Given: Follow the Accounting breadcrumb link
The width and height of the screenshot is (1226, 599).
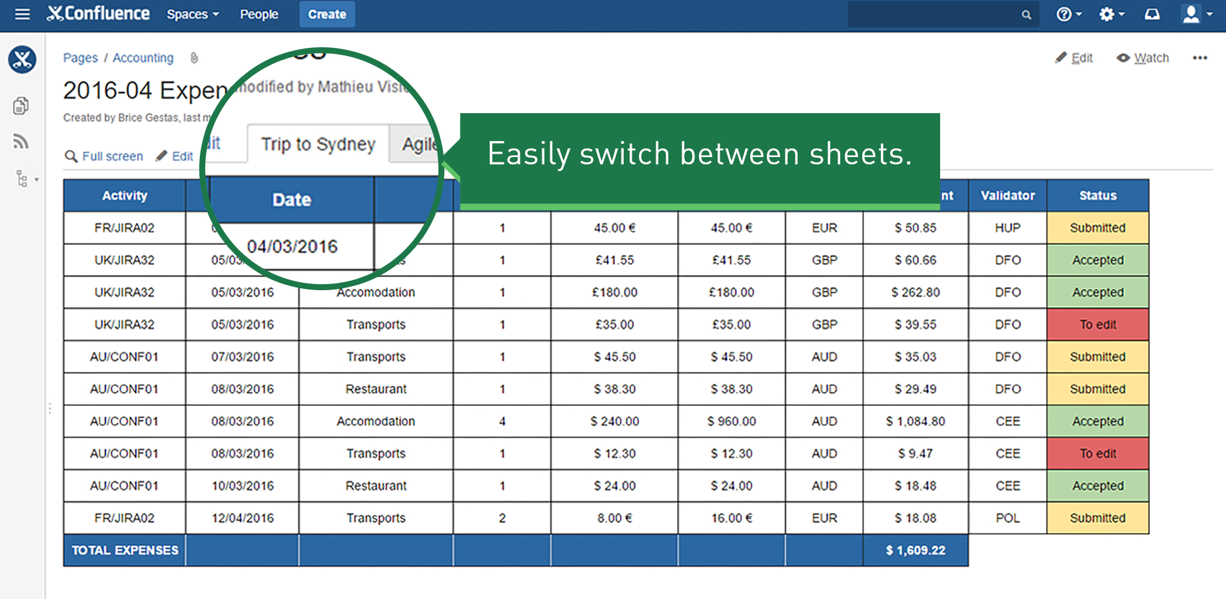Looking at the screenshot, I should 143,58.
